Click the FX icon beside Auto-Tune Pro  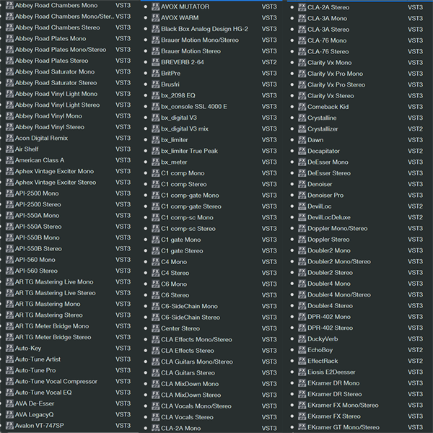(9, 370)
